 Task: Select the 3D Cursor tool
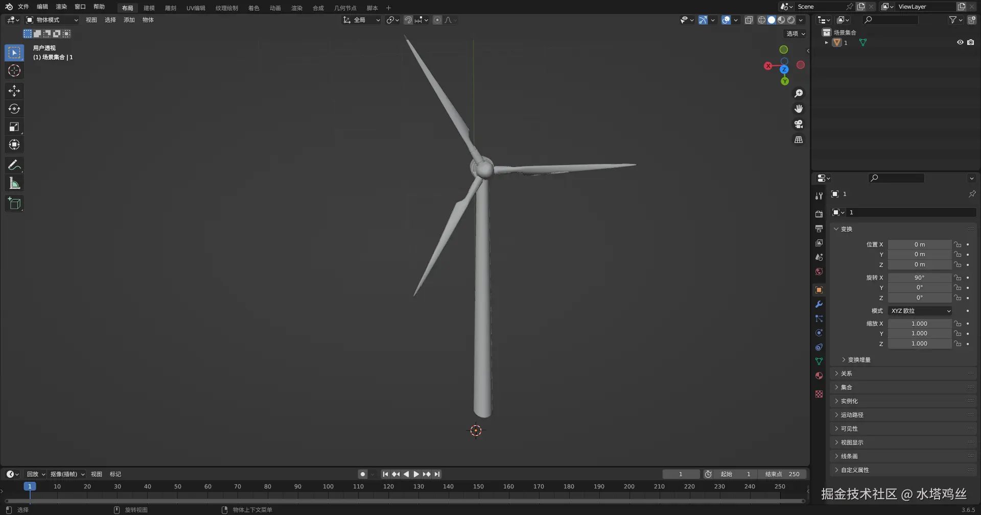[x=14, y=70]
